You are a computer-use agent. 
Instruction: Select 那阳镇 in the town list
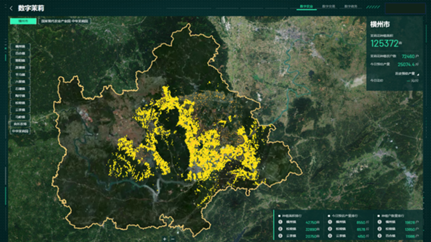20,61
